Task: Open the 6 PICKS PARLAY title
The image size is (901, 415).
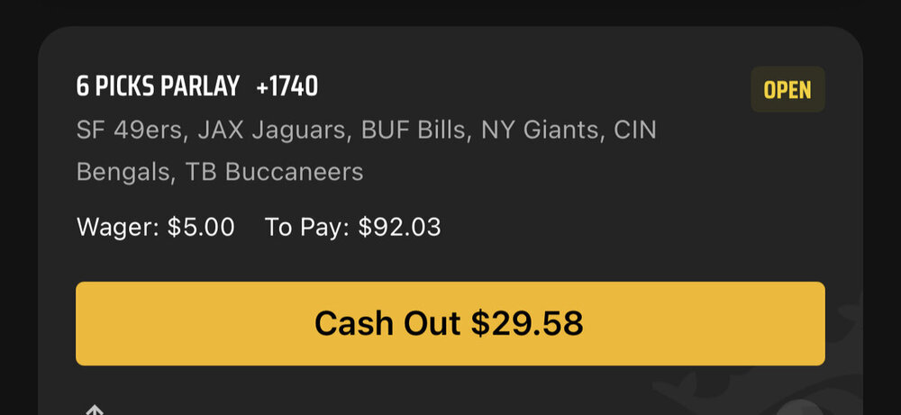Action: [x=158, y=87]
